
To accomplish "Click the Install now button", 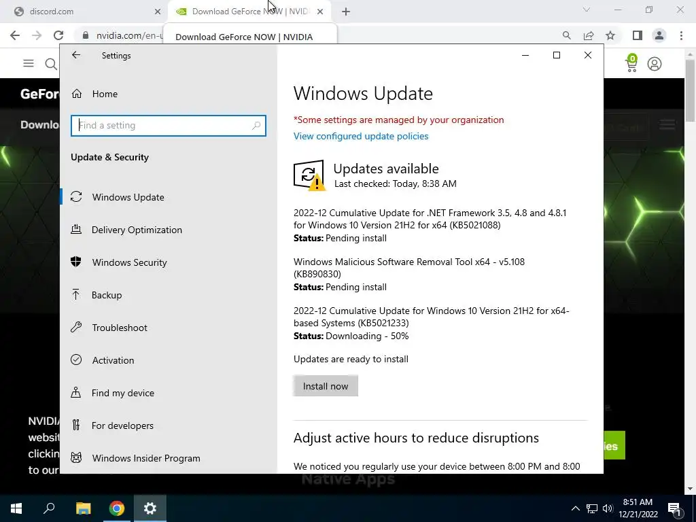I will [326, 386].
